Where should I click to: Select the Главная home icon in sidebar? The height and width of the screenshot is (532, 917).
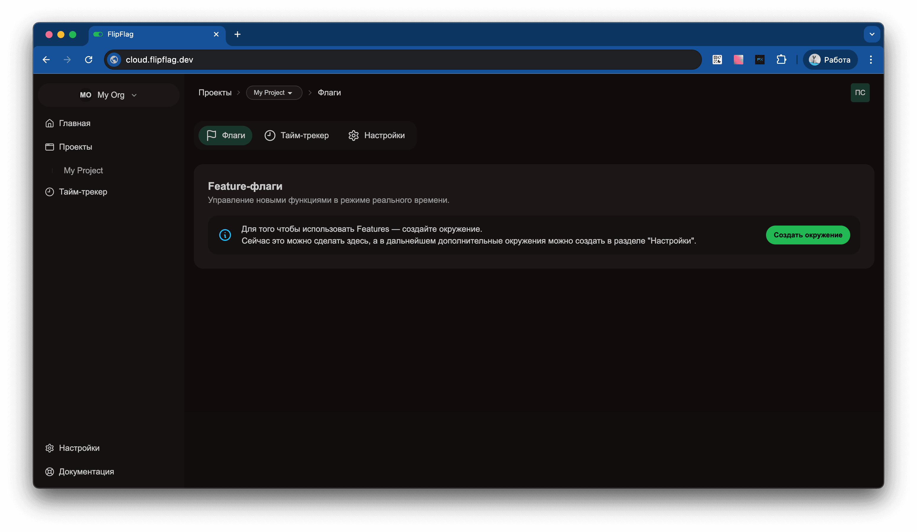point(50,123)
